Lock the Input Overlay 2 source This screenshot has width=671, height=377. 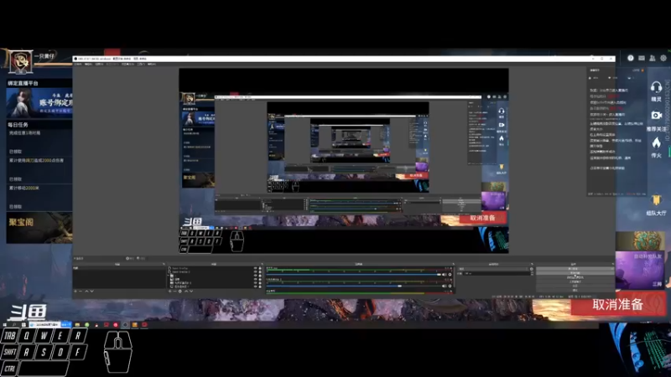(x=260, y=271)
